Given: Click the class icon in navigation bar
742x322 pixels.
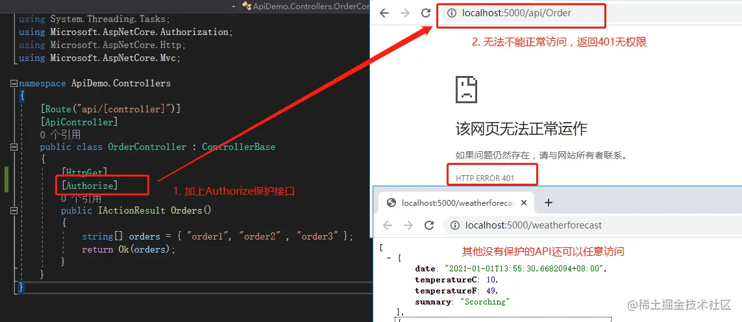Looking at the screenshot, I should [247, 6].
